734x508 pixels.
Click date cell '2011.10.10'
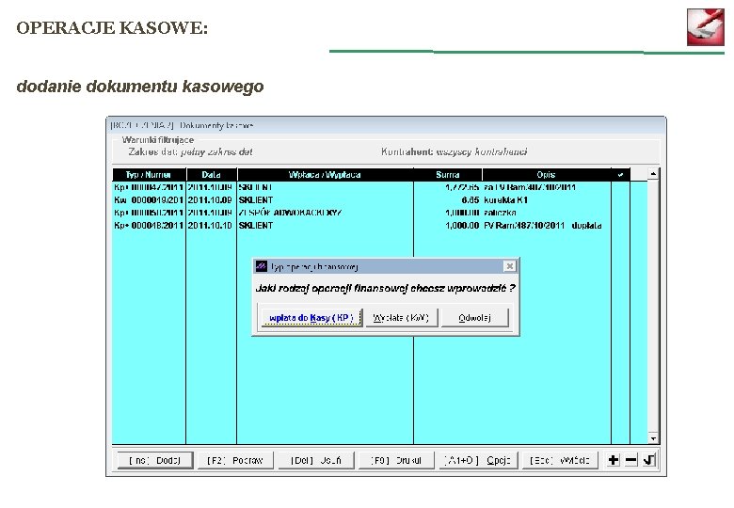pos(210,225)
